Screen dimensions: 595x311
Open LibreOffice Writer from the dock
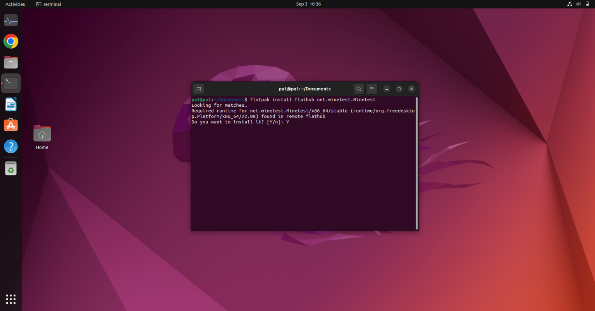coord(10,104)
